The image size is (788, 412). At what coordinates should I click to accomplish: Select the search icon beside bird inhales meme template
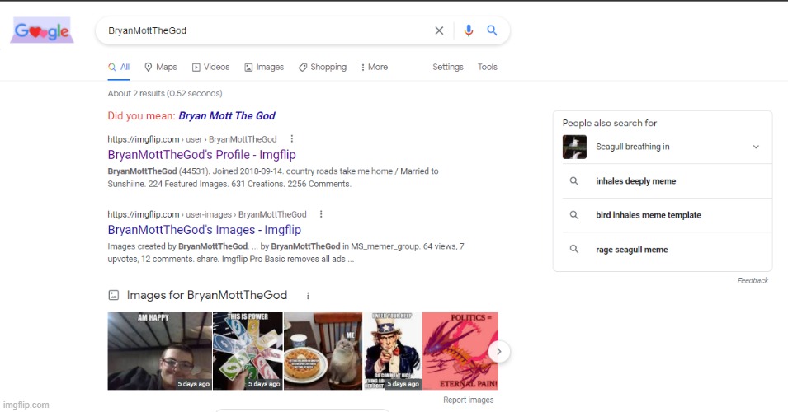click(574, 215)
